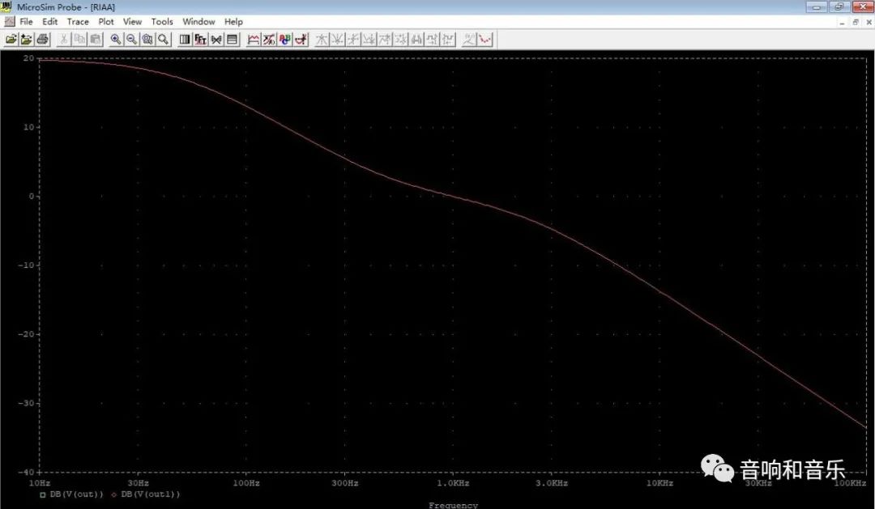Open the Trace menu

pyautogui.click(x=78, y=22)
